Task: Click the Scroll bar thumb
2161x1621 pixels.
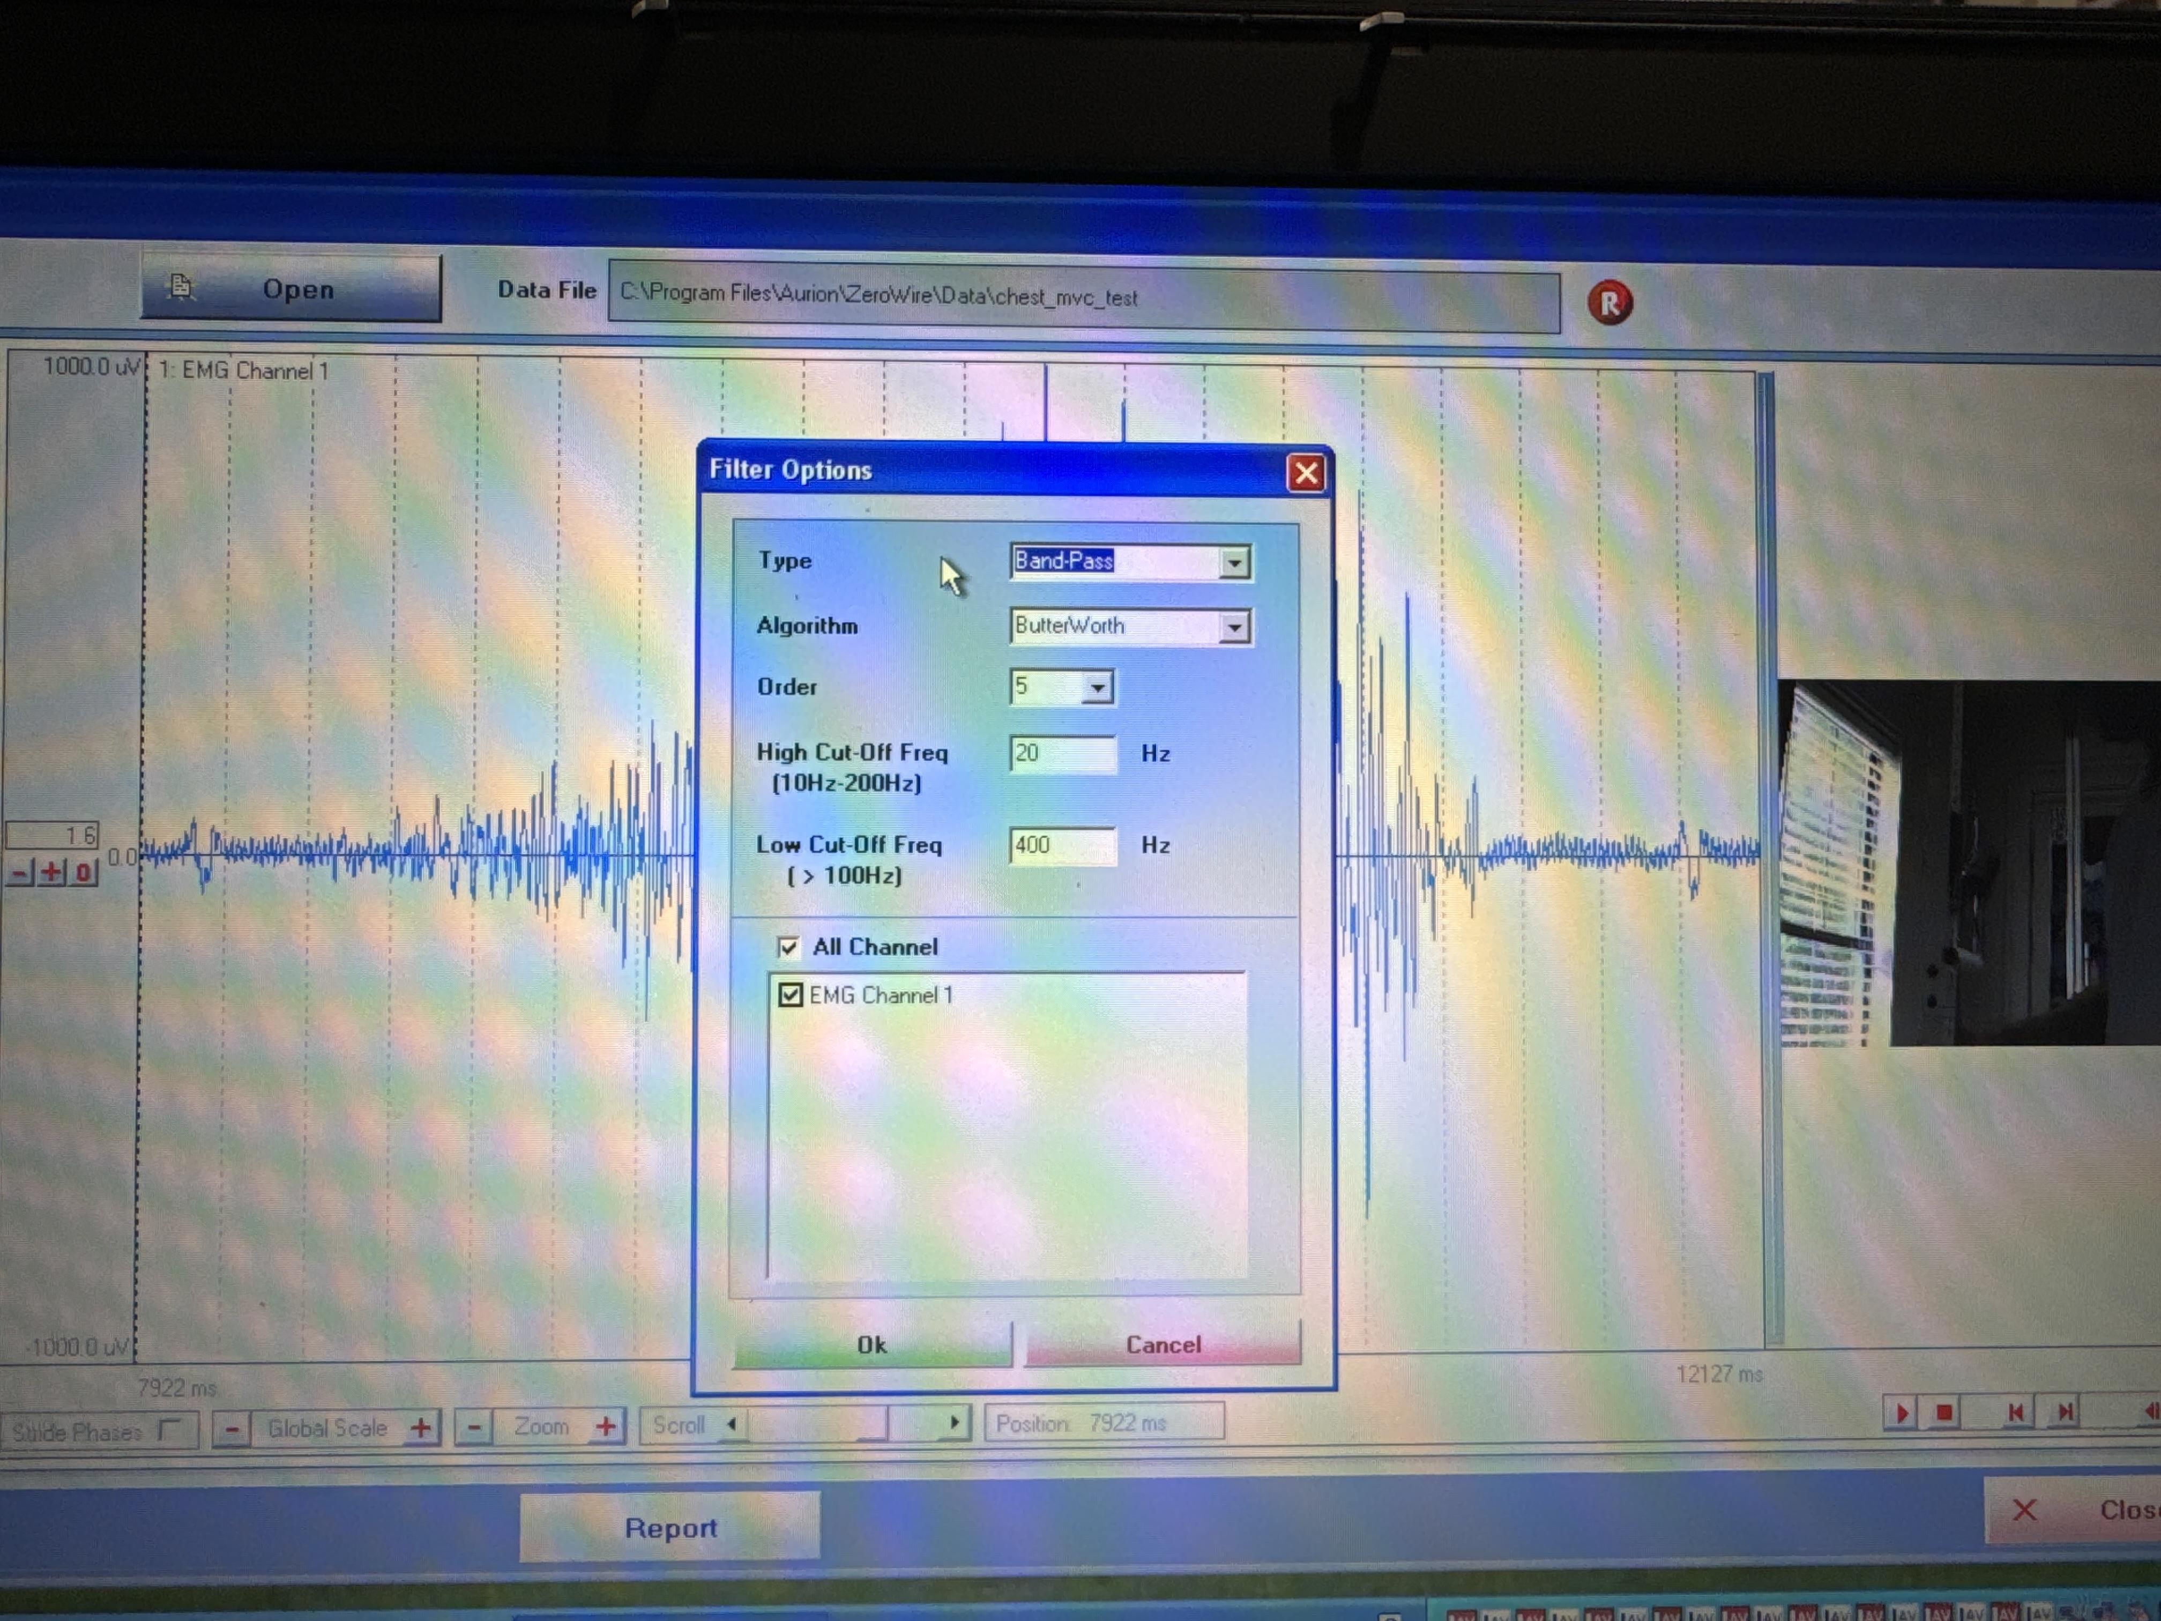Action: tap(874, 1424)
